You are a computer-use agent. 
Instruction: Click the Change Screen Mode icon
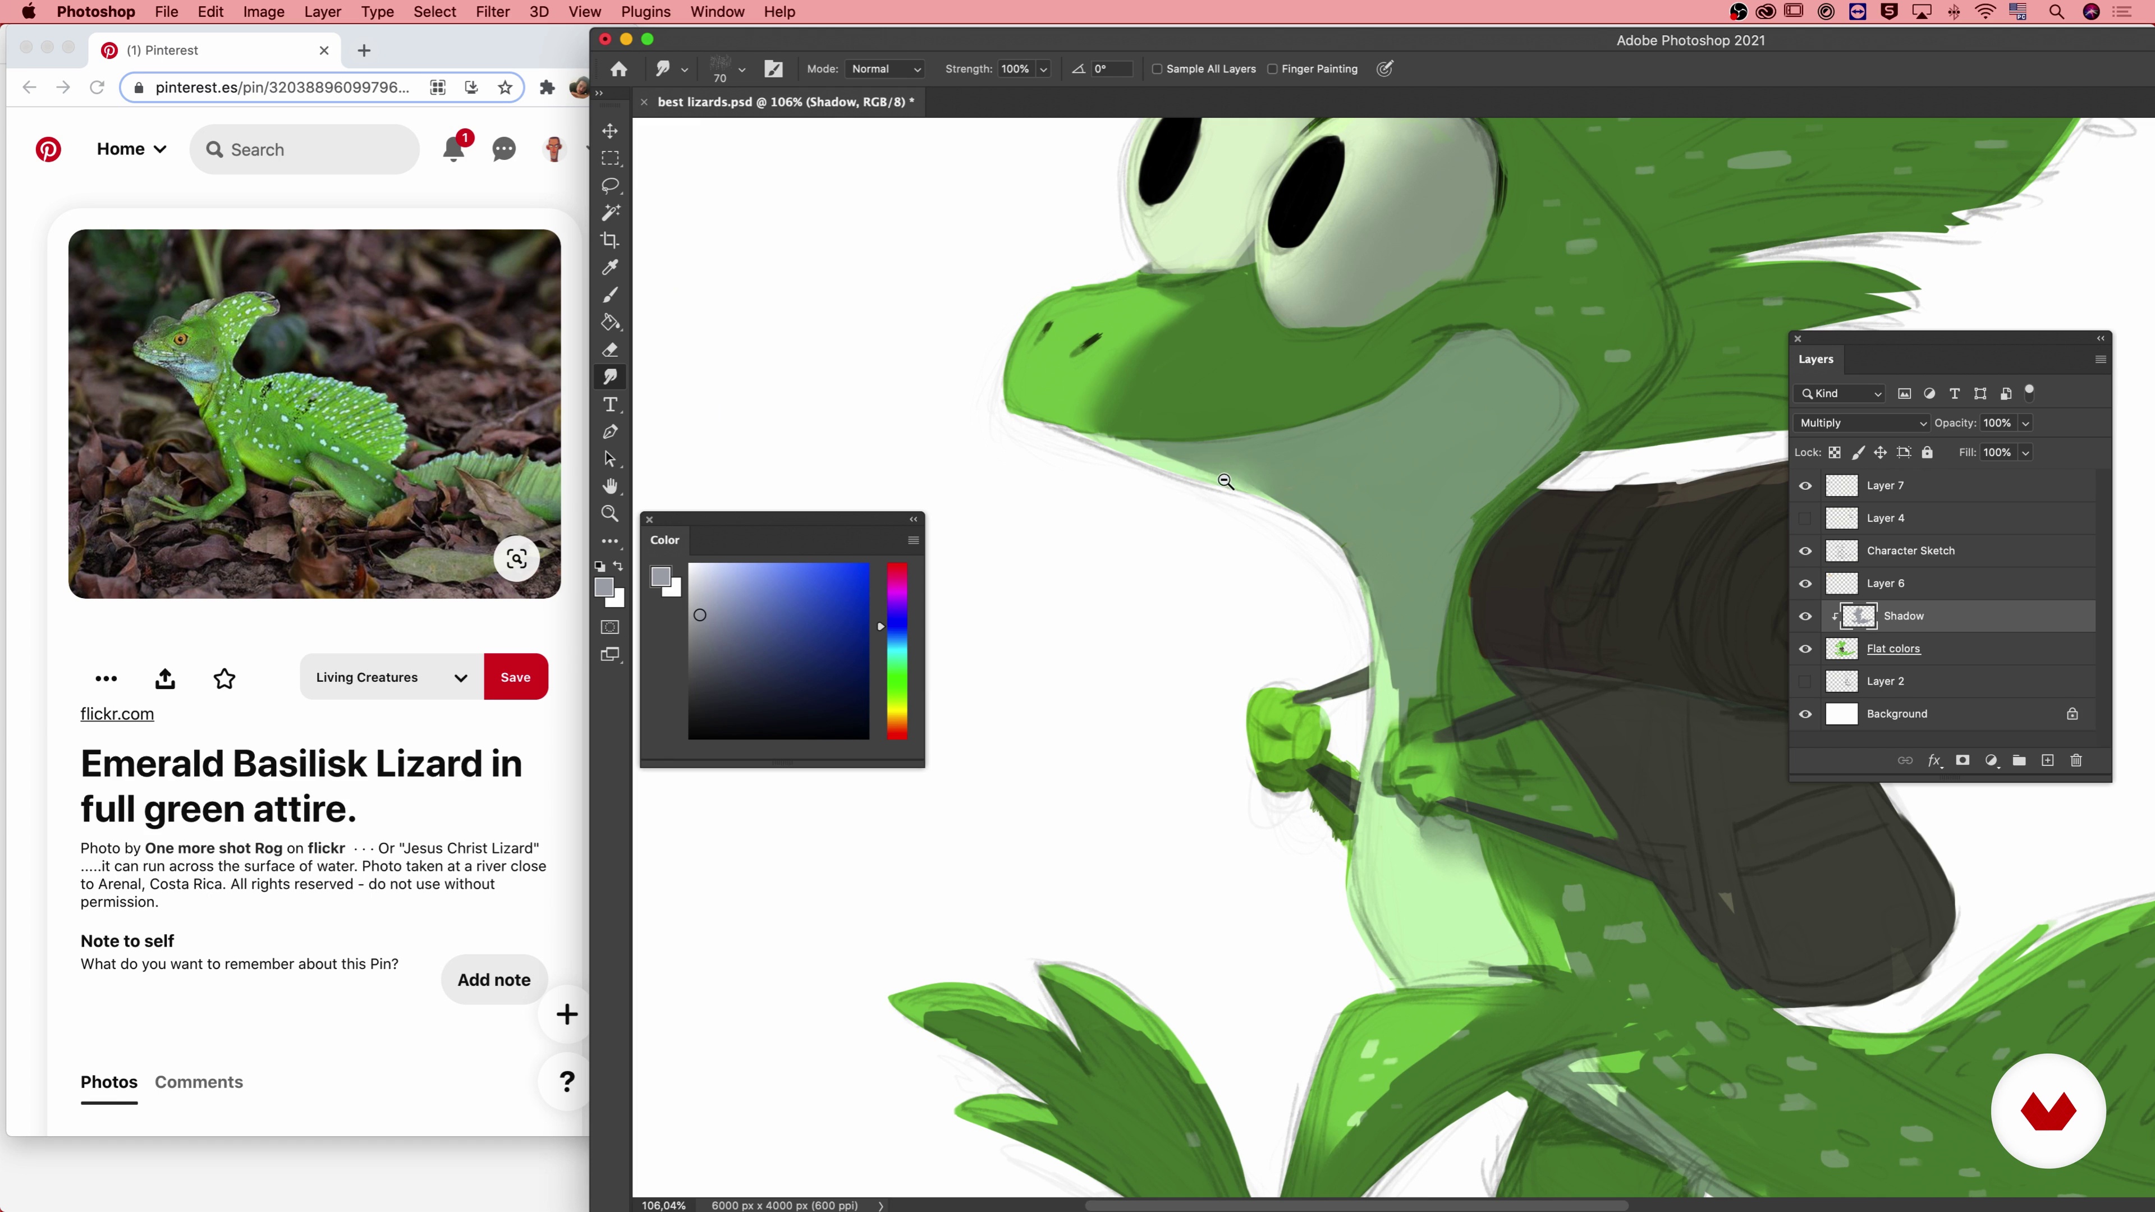[x=610, y=655]
